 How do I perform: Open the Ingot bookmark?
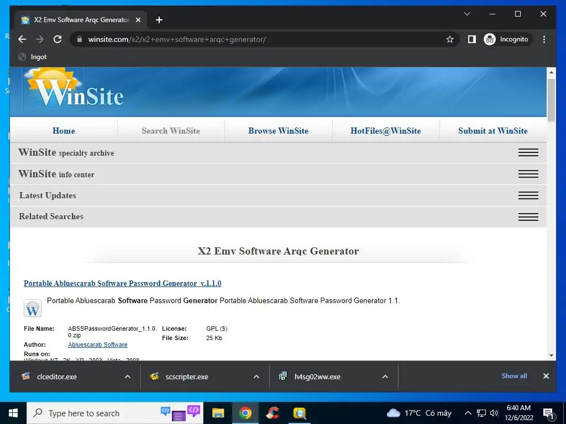tap(33, 57)
